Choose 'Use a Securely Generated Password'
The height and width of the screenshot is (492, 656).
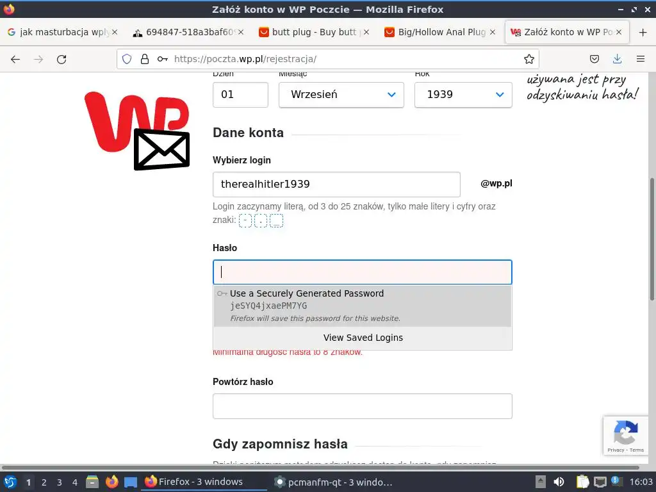pos(363,306)
